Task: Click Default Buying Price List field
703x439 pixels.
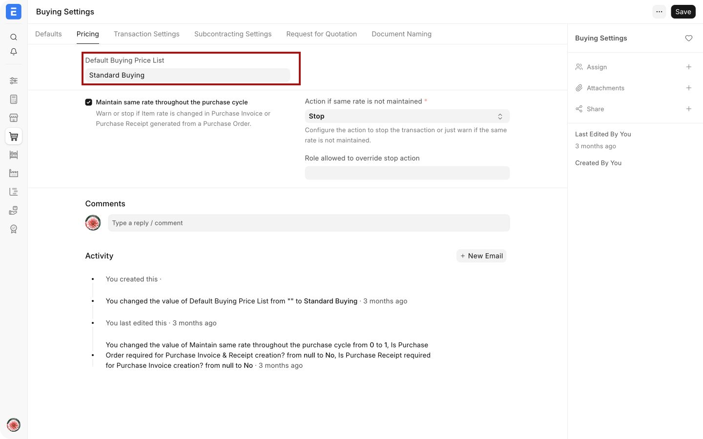Action: [x=187, y=75]
